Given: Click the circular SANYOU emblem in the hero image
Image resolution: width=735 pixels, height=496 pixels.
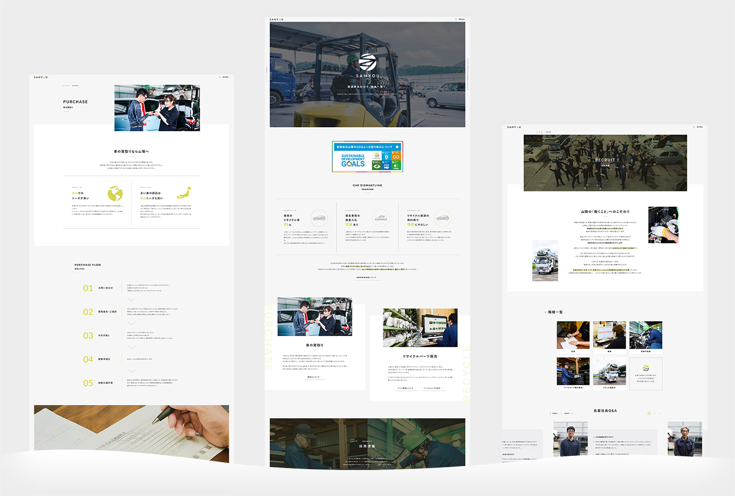Looking at the screenshot, I should [367, 63].
